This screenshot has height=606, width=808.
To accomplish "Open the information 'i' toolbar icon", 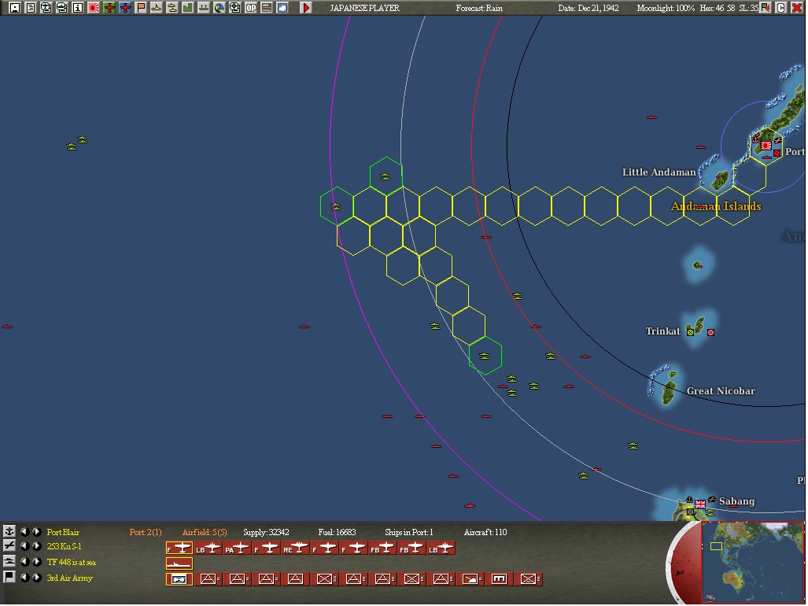I will pyautogui.click(x=77, y=8).
